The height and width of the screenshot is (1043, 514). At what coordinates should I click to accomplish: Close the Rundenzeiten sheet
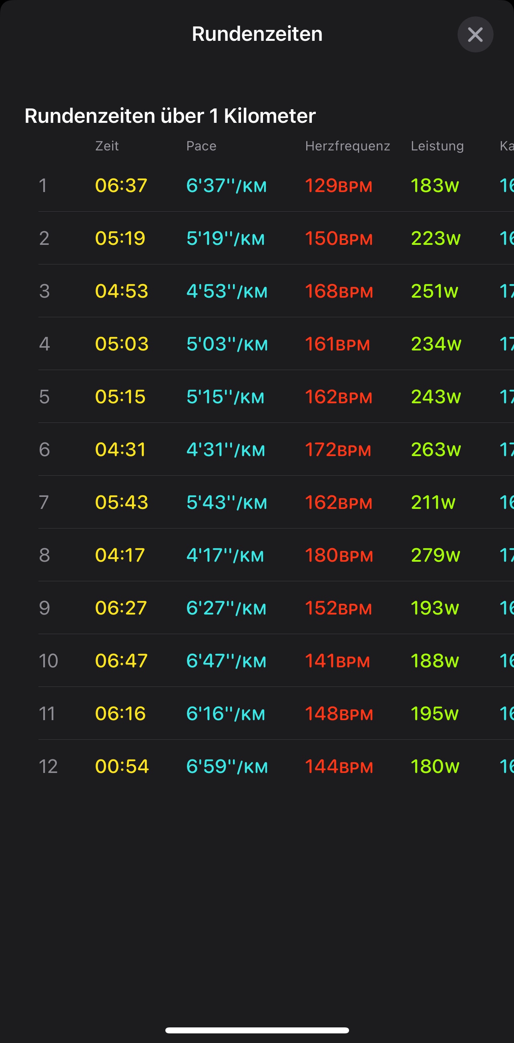[x=475, y=34]
